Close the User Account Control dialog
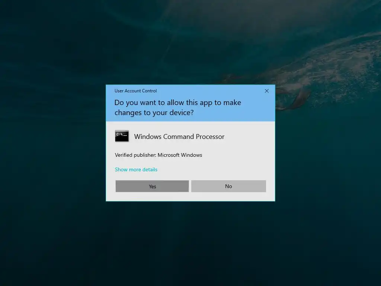 pyautogui.click(x=266, y=91)
